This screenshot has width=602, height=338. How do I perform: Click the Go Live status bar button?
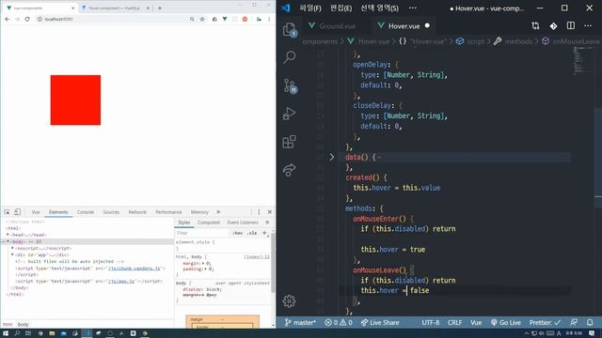point(506,323)
